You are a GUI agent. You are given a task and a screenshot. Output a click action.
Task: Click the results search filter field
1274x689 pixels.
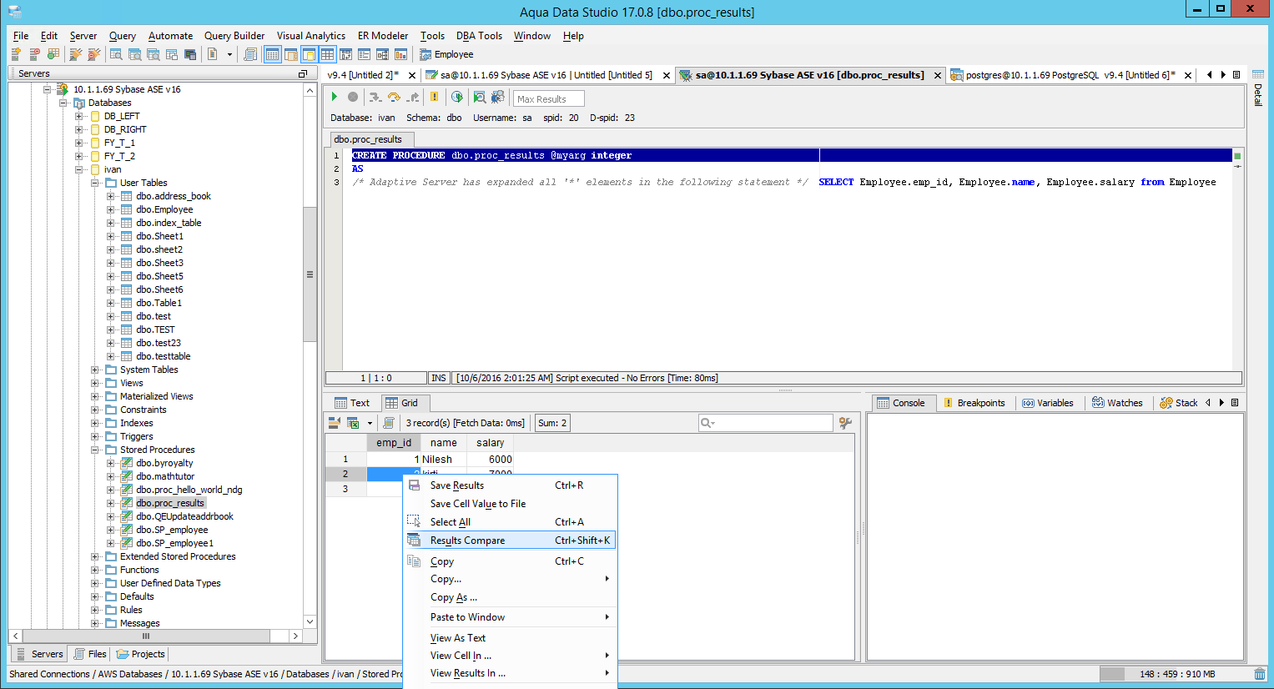[765, 423]
